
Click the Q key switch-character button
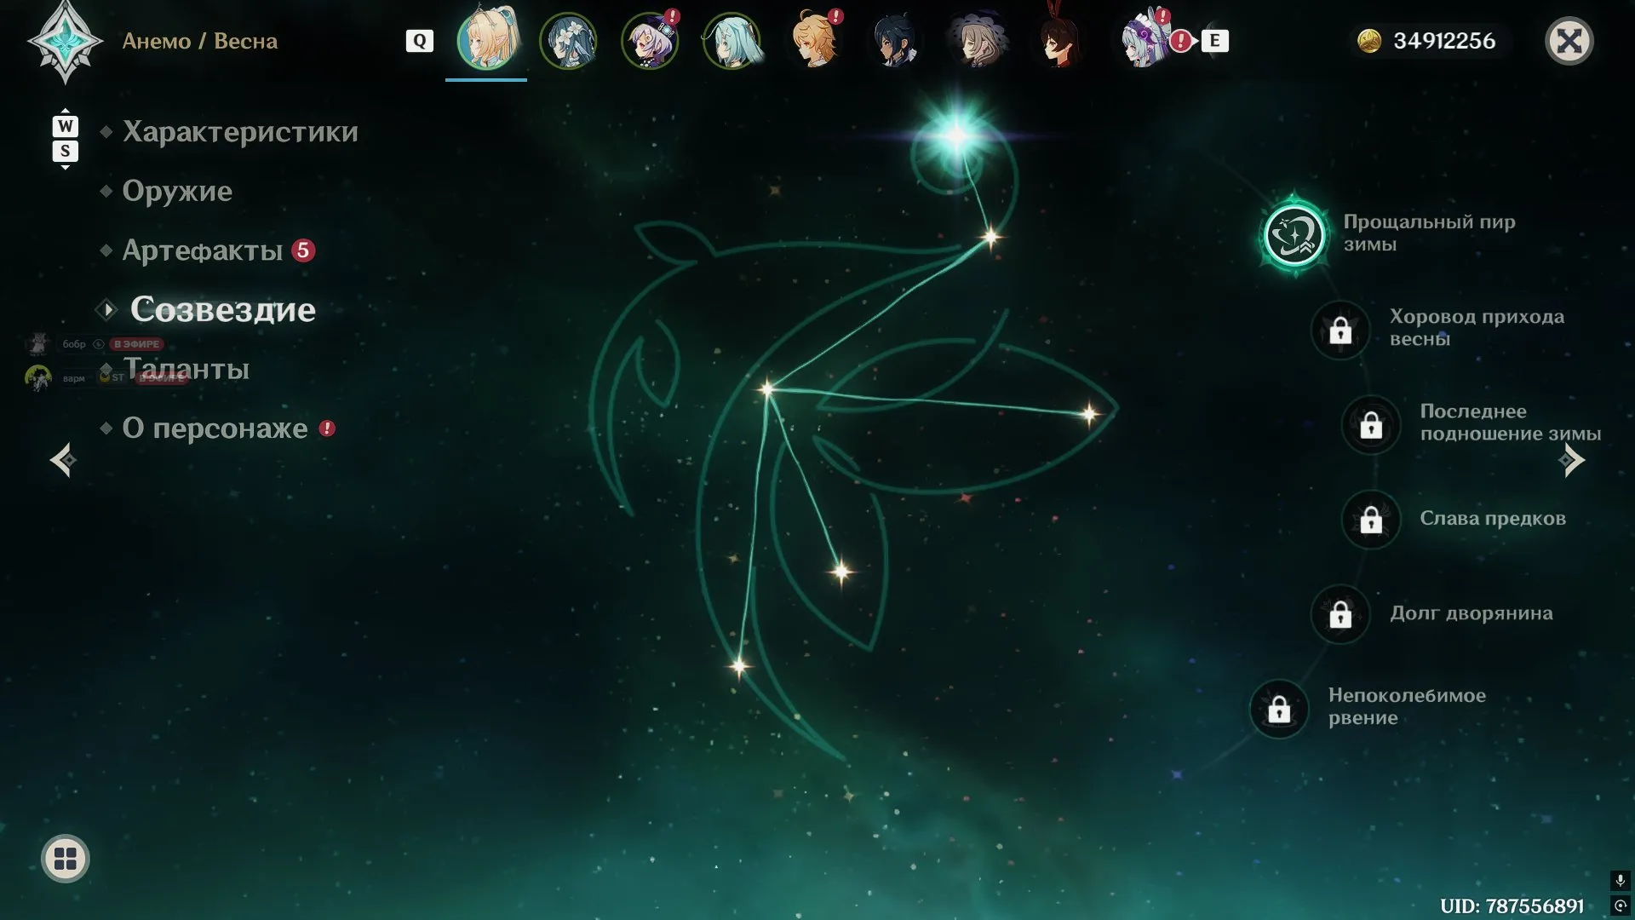tap(419, 41)
